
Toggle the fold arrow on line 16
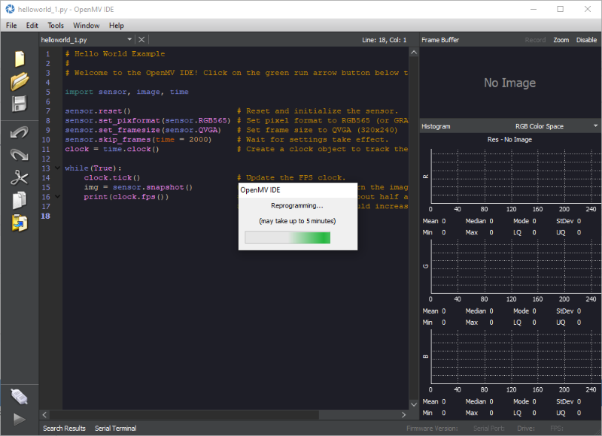tap(58, 196)
